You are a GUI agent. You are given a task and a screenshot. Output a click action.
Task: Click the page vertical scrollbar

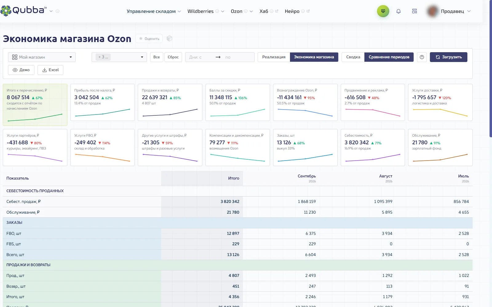(490, 68)
